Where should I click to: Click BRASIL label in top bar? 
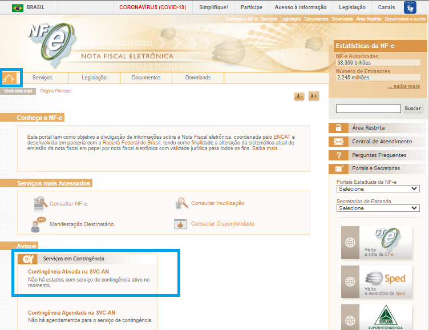(35, 7)
